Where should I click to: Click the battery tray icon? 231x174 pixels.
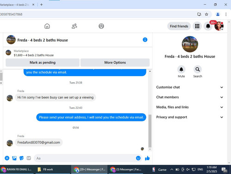[x=177, y=169]
